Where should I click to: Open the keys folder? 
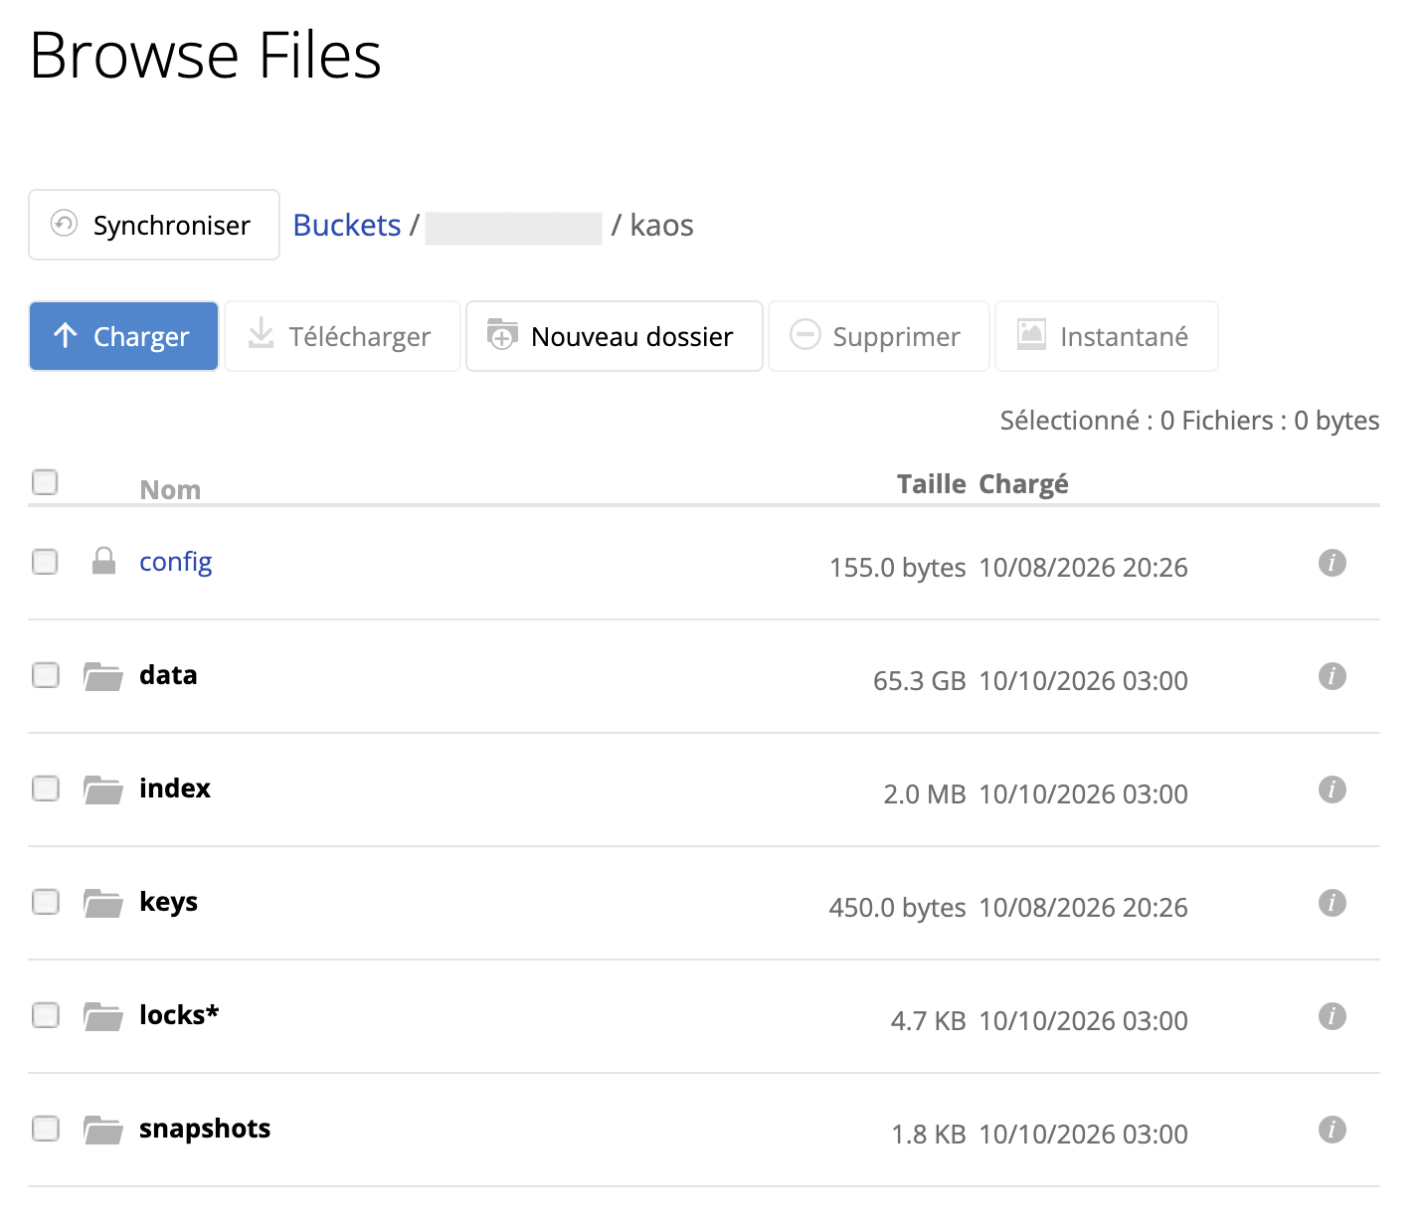tap(168, 903)
